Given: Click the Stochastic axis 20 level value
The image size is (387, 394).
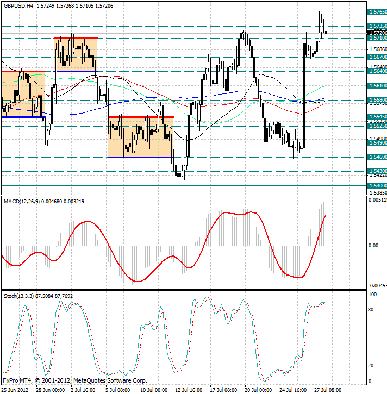Looking at the screenshot, I should (x=371, y=366).
